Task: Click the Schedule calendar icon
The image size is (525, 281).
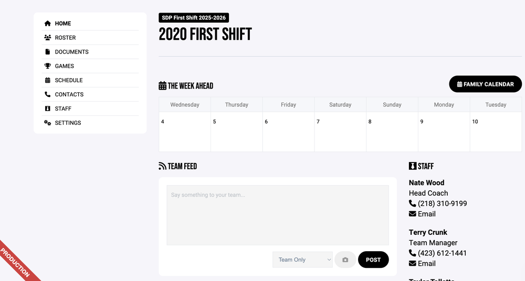Action: [48, 80]
